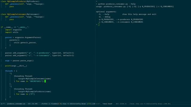
Task: Click 'show this help message and exit' text
Action: pyautogui.click(x=139, y=14)
